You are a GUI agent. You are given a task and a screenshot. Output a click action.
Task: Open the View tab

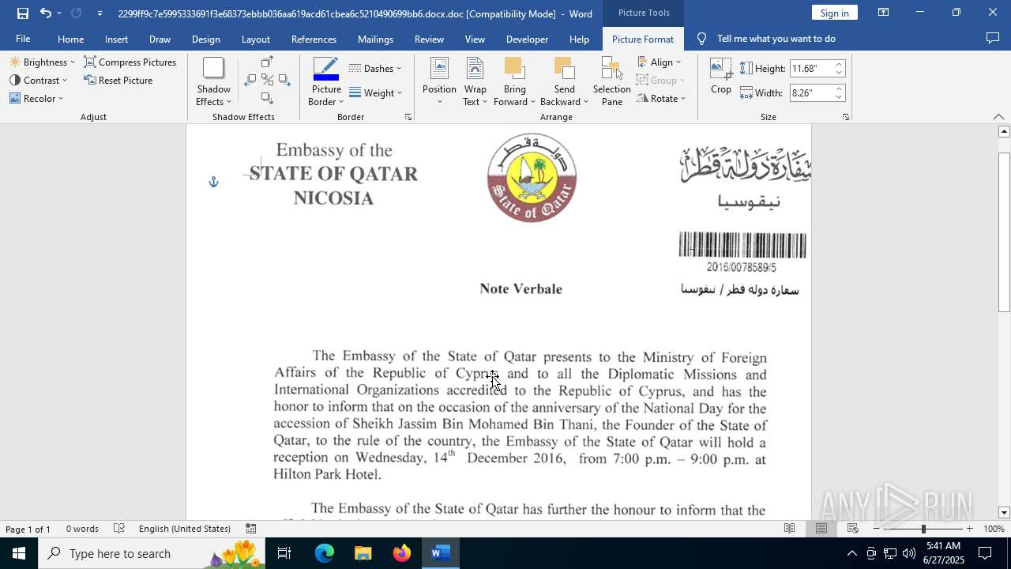(x=475, y=39)
